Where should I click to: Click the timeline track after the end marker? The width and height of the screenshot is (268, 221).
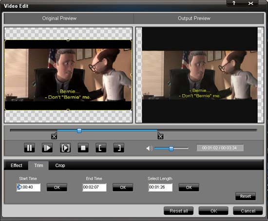coord(207,130)
